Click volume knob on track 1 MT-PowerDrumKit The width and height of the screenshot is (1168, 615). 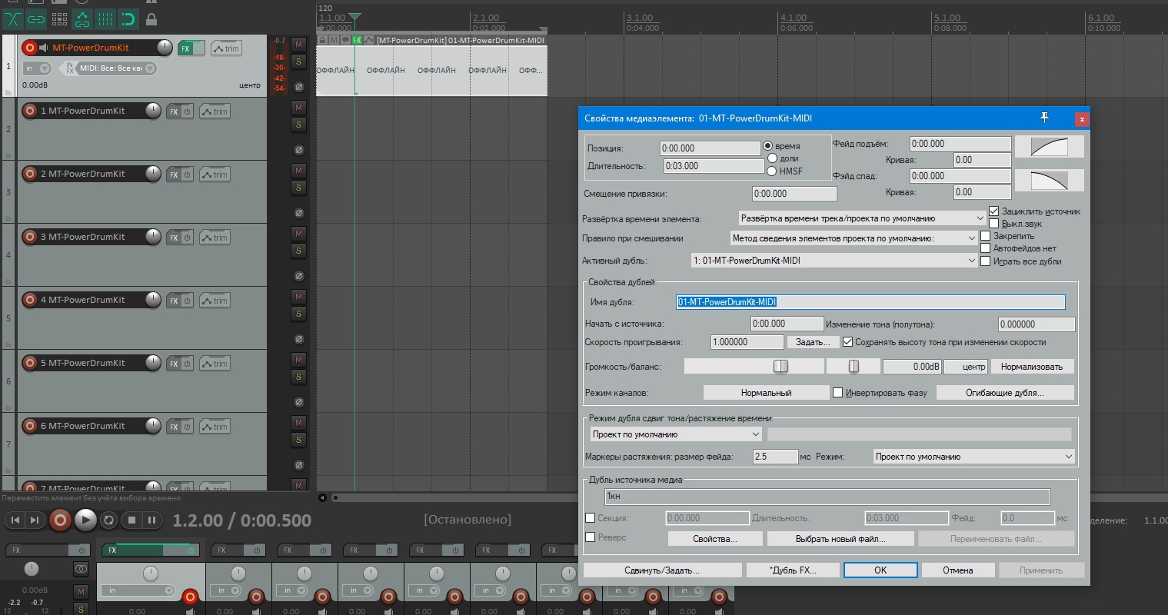tap(165, 48)
